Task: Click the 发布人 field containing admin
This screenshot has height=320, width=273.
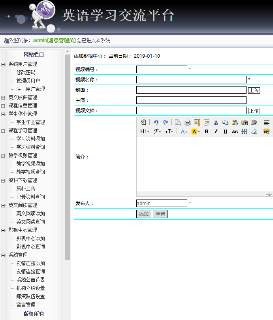Action: pyautogui.click(x=162, y=203)
